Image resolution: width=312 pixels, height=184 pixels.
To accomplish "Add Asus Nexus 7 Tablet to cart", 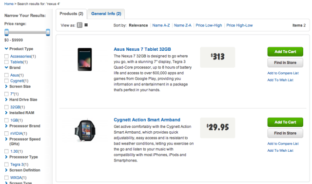I will coord(285,52).
